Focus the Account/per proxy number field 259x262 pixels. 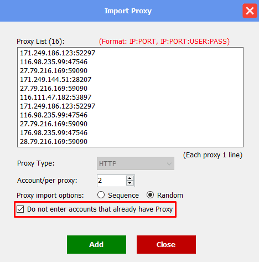click(112, 181)
